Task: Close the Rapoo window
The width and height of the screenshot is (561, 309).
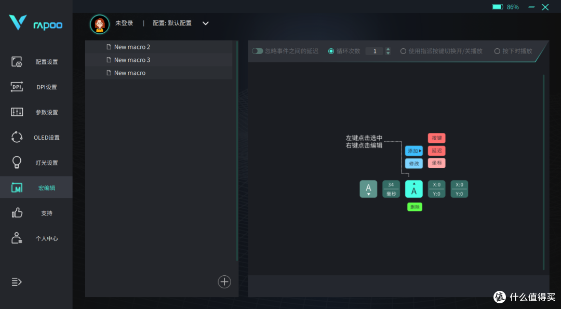Action: (x=545, y=7)
